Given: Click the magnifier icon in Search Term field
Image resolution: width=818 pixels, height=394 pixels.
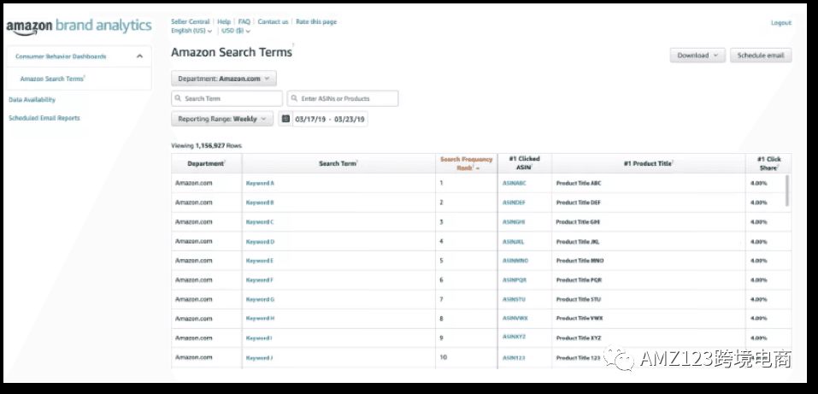Looking at the screenshot, I should click(179, 98).
